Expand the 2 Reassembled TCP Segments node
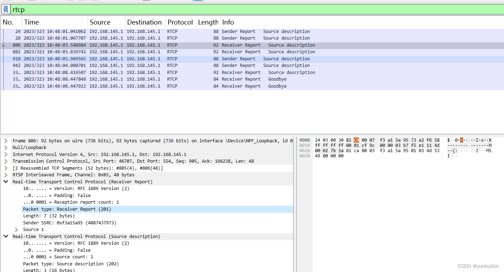Viewport: 504px width, 272px height. (6, 168)
